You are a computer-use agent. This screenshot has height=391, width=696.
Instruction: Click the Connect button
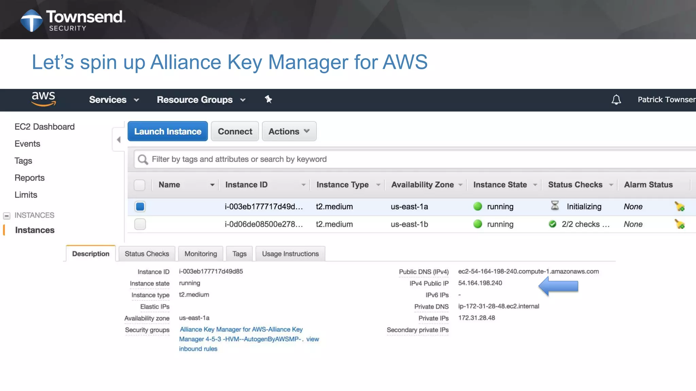[x=235, y=131]
